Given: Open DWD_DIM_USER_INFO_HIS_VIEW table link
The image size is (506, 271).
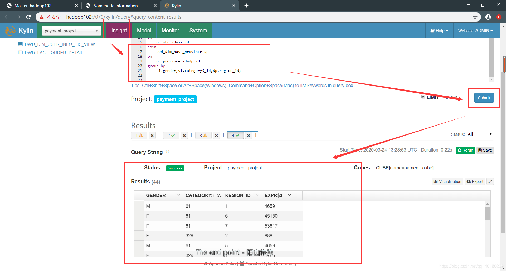Looking at the screenshot, I should [x=60, y=44].
